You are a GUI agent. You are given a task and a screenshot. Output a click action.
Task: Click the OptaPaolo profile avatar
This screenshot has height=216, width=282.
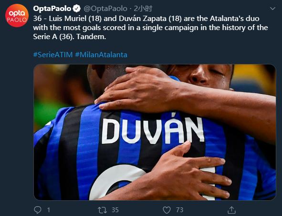coord(17,15)
